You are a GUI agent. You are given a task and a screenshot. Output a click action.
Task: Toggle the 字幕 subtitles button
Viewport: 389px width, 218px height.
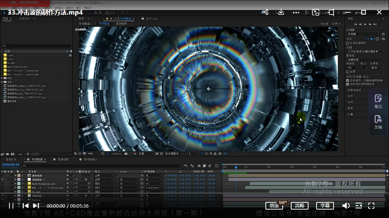[x=325, y=206]
